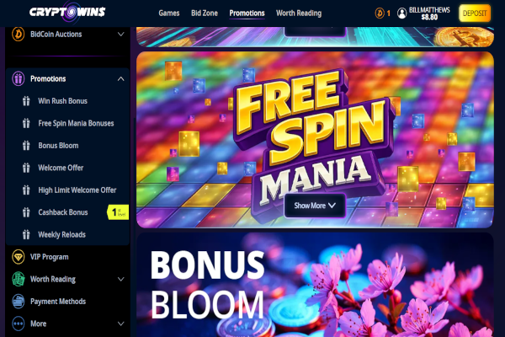
Task: Open the Cashback Bonus link
Action: point(63,212)
